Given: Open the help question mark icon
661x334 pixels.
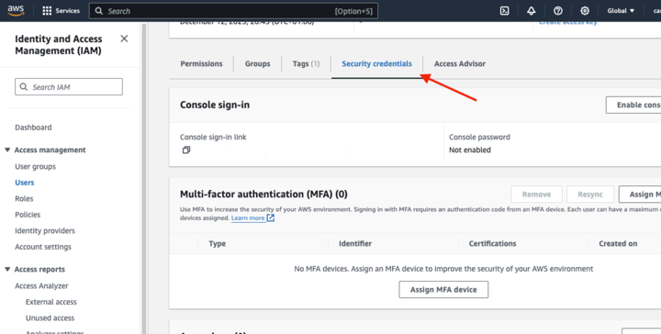Looking at the screenshot, I should point(558,11).
